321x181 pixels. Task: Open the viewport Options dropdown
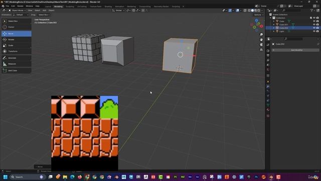(x=258, y=15)
